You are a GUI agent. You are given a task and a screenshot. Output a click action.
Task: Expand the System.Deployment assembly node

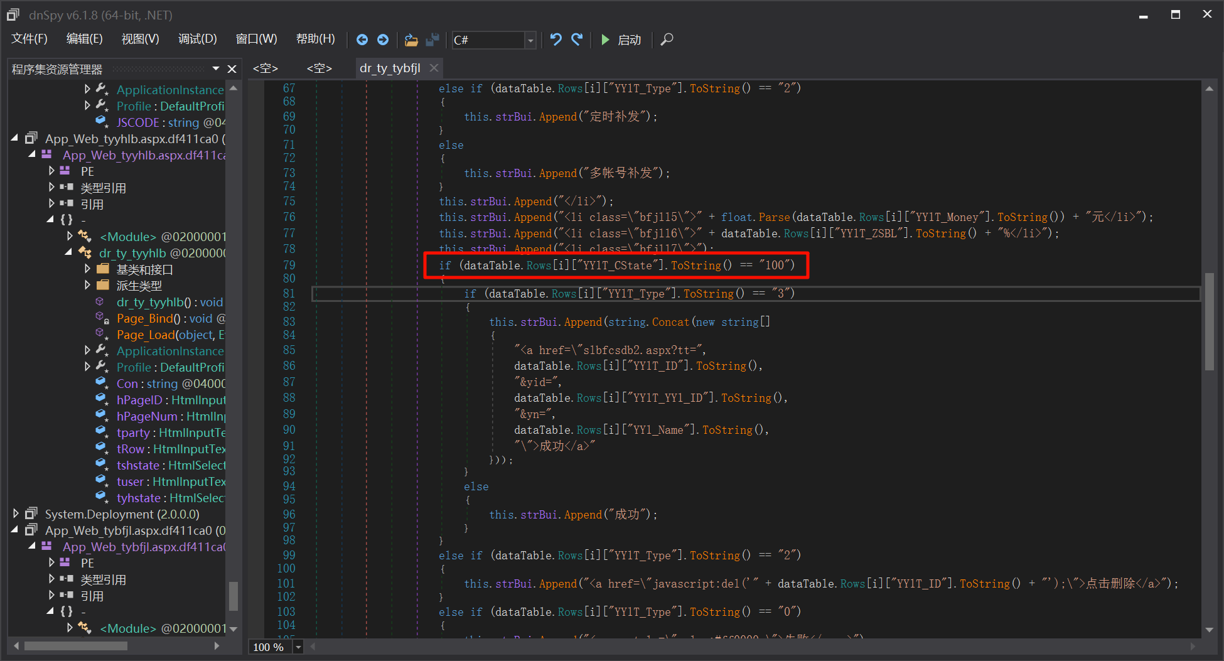(16, 513)
